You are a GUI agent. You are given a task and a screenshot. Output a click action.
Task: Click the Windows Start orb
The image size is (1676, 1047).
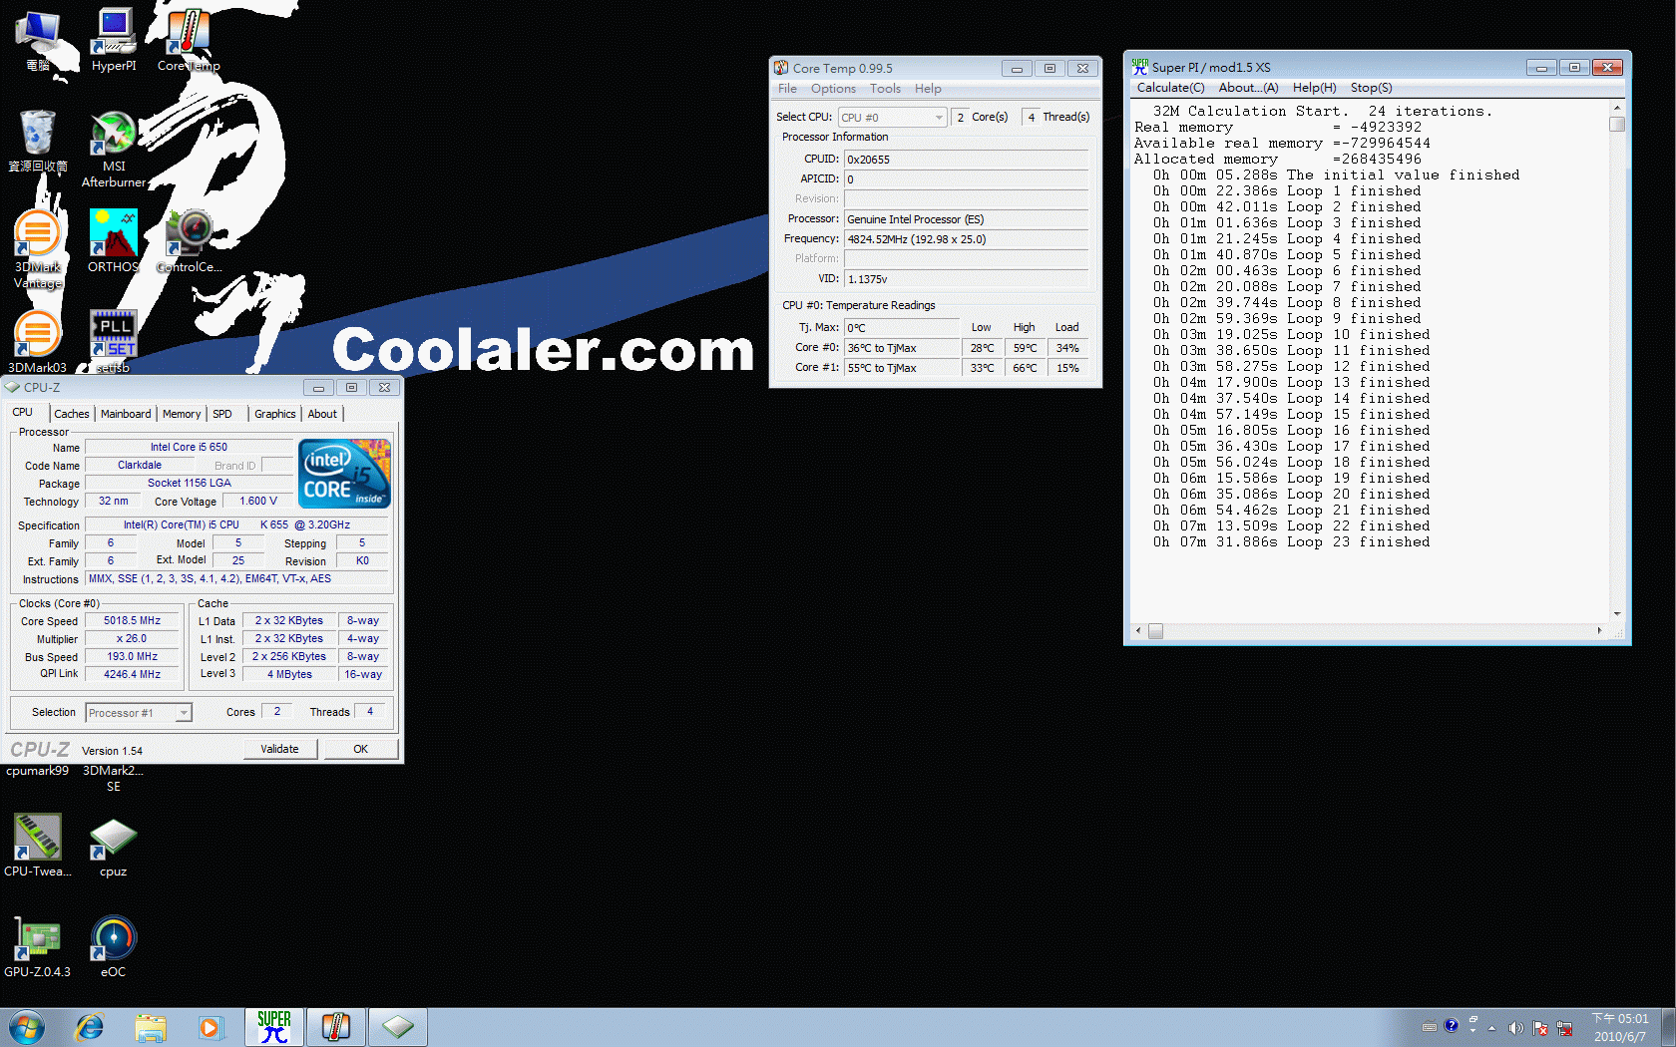pyautogui.click(x=27, y=1027)
